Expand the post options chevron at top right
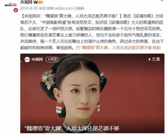 point(162,1)
